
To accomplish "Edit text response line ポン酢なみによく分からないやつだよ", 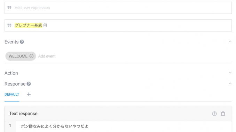I will tap(54, 126).
